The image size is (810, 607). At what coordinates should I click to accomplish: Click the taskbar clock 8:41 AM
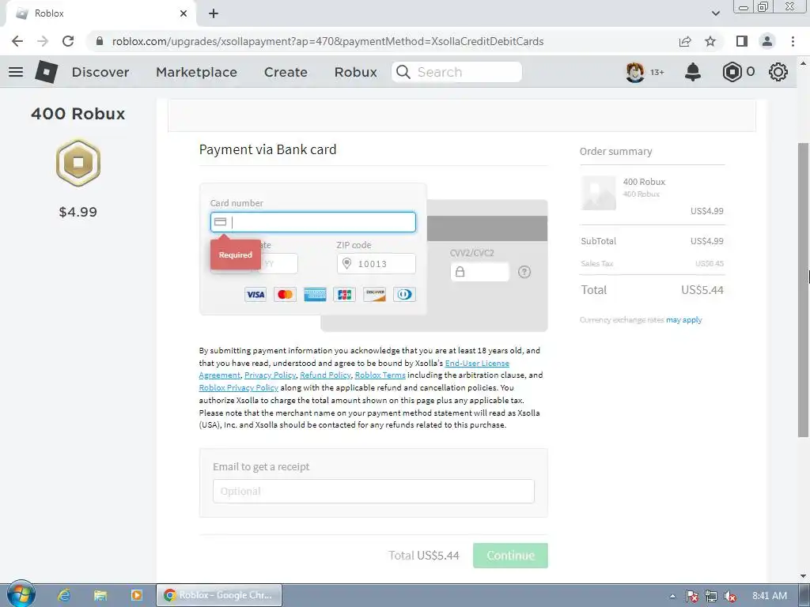[x=770, y=596]
